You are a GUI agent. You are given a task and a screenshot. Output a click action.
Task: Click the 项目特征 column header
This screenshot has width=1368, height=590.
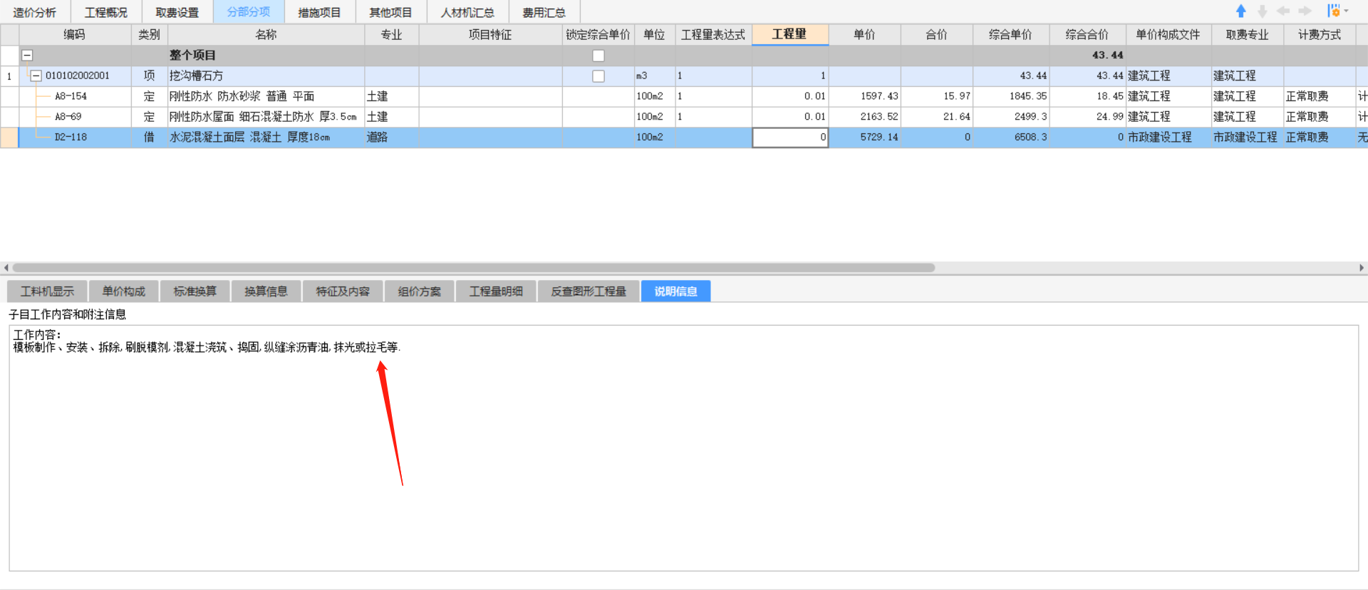(490, 35)
